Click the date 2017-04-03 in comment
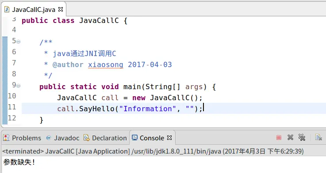 pos(150,64)
